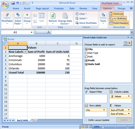This screenshot has width=135, height=129.
Task: Switch to Page Layout view in status bar
Action: [86, 127]
